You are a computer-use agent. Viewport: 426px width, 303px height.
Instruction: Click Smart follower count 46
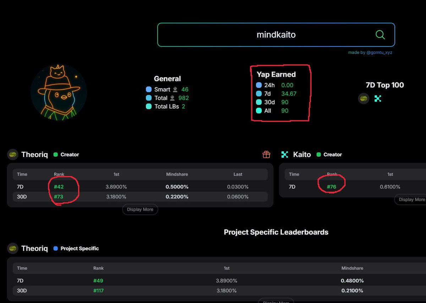coord(185,90)
